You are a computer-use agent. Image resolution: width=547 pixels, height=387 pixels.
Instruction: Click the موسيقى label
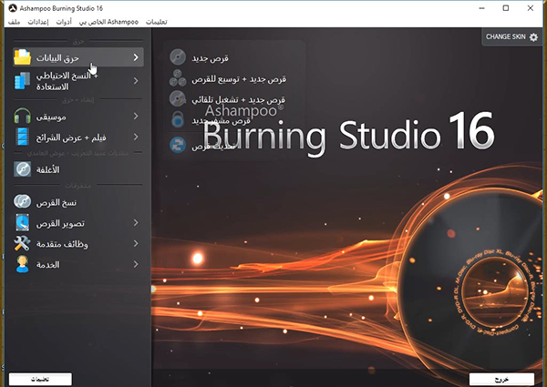coord(51,117)
